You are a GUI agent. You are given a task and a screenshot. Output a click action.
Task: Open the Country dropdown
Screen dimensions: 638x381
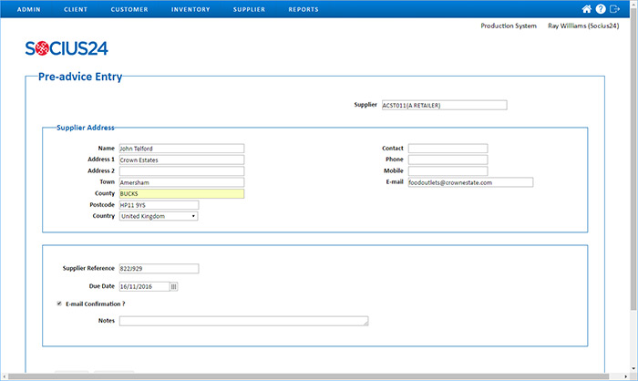159,216
